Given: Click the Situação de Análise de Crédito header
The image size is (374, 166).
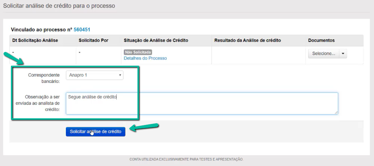Looking at the screenshot, I should [156, 41].
